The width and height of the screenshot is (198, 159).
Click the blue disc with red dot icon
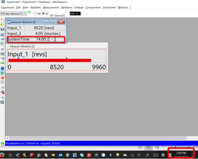click(2, 92)
